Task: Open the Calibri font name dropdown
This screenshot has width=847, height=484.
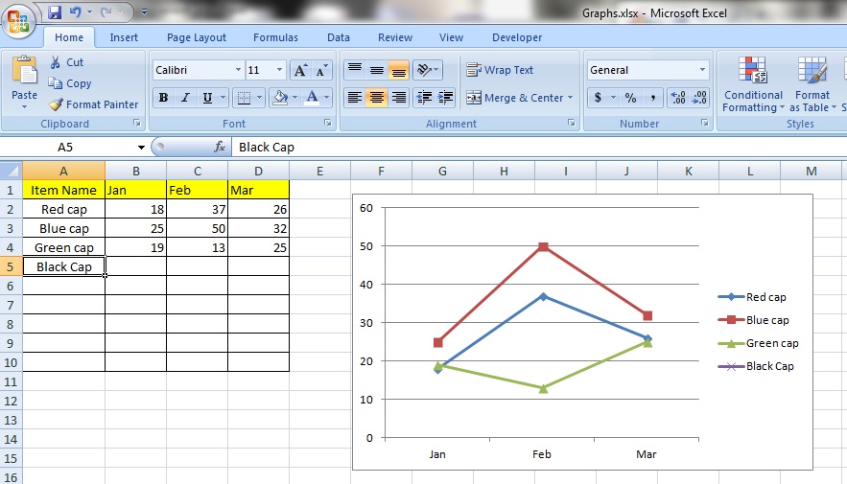Action: click(238, 71)
